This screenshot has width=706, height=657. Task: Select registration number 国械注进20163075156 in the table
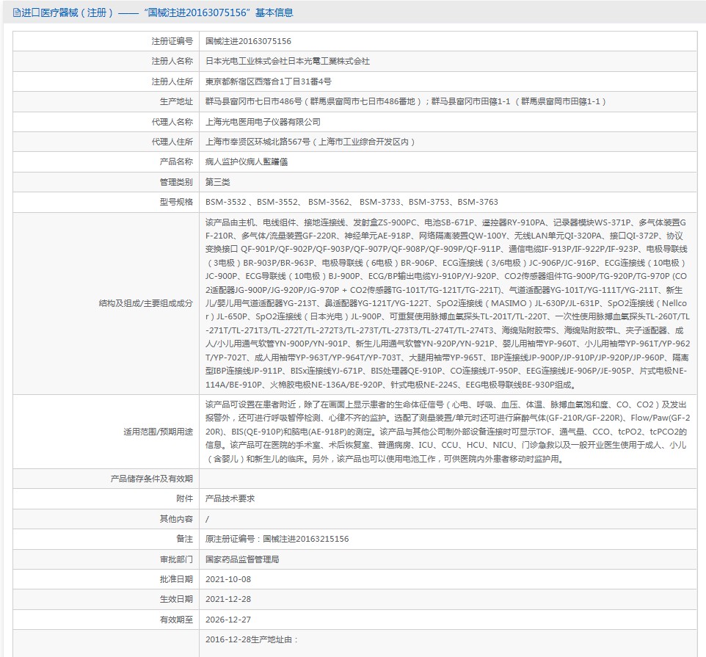click(x=248, y=41)
